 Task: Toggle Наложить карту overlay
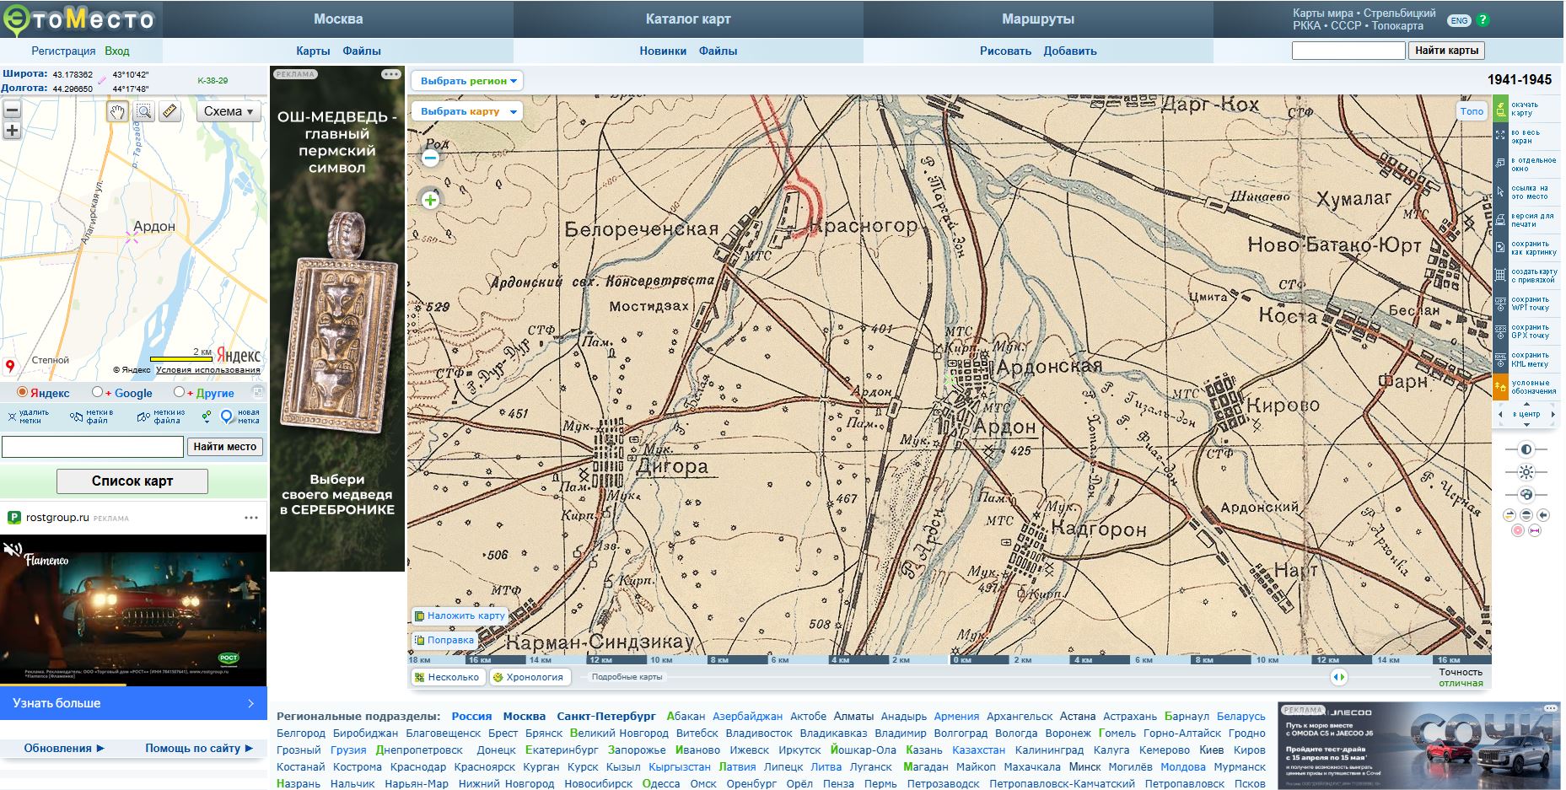pyautogui.click(x=459, y=615)
